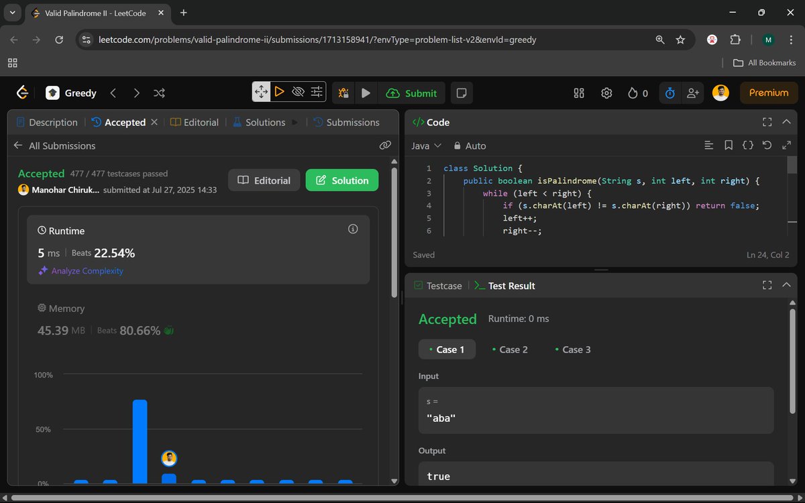Viewport: 805px width, 503px height.
Task: Bookmark this page with star icon
Action: click(680, 40)
